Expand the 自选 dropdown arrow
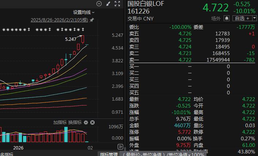The width and height of the screenshot is (258, 156). [x=254, y=18]
